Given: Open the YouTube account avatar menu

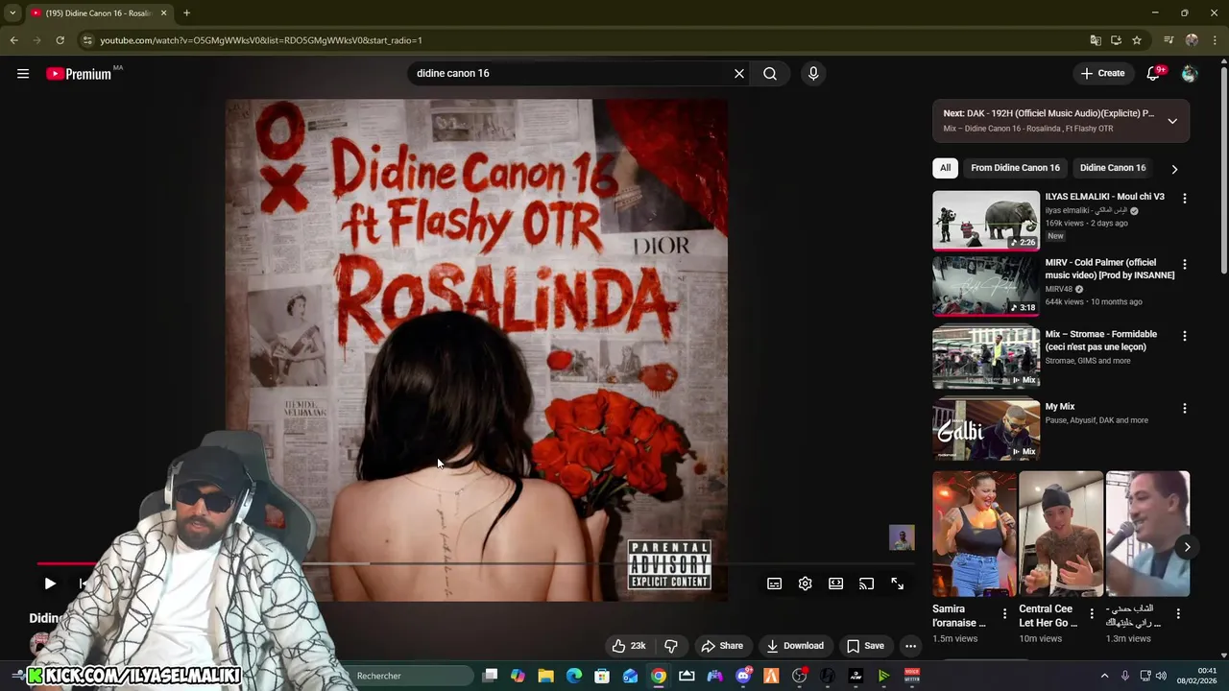Looking at the screenshot, I should point(1190,73).
